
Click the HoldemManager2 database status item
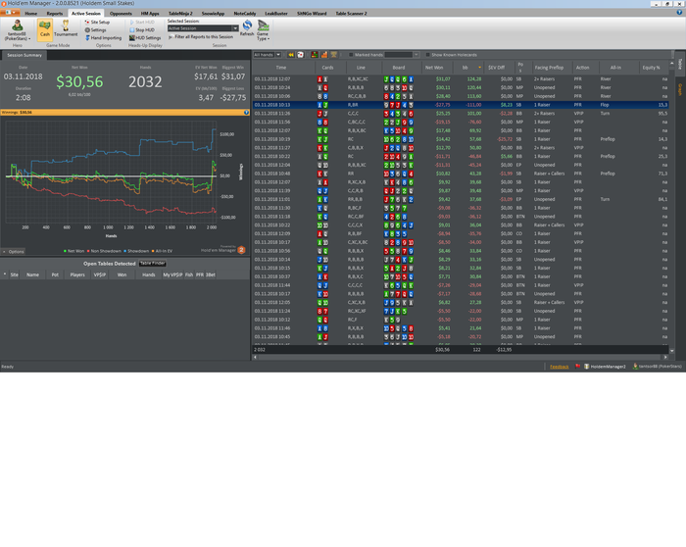click(x=605, y=367)
